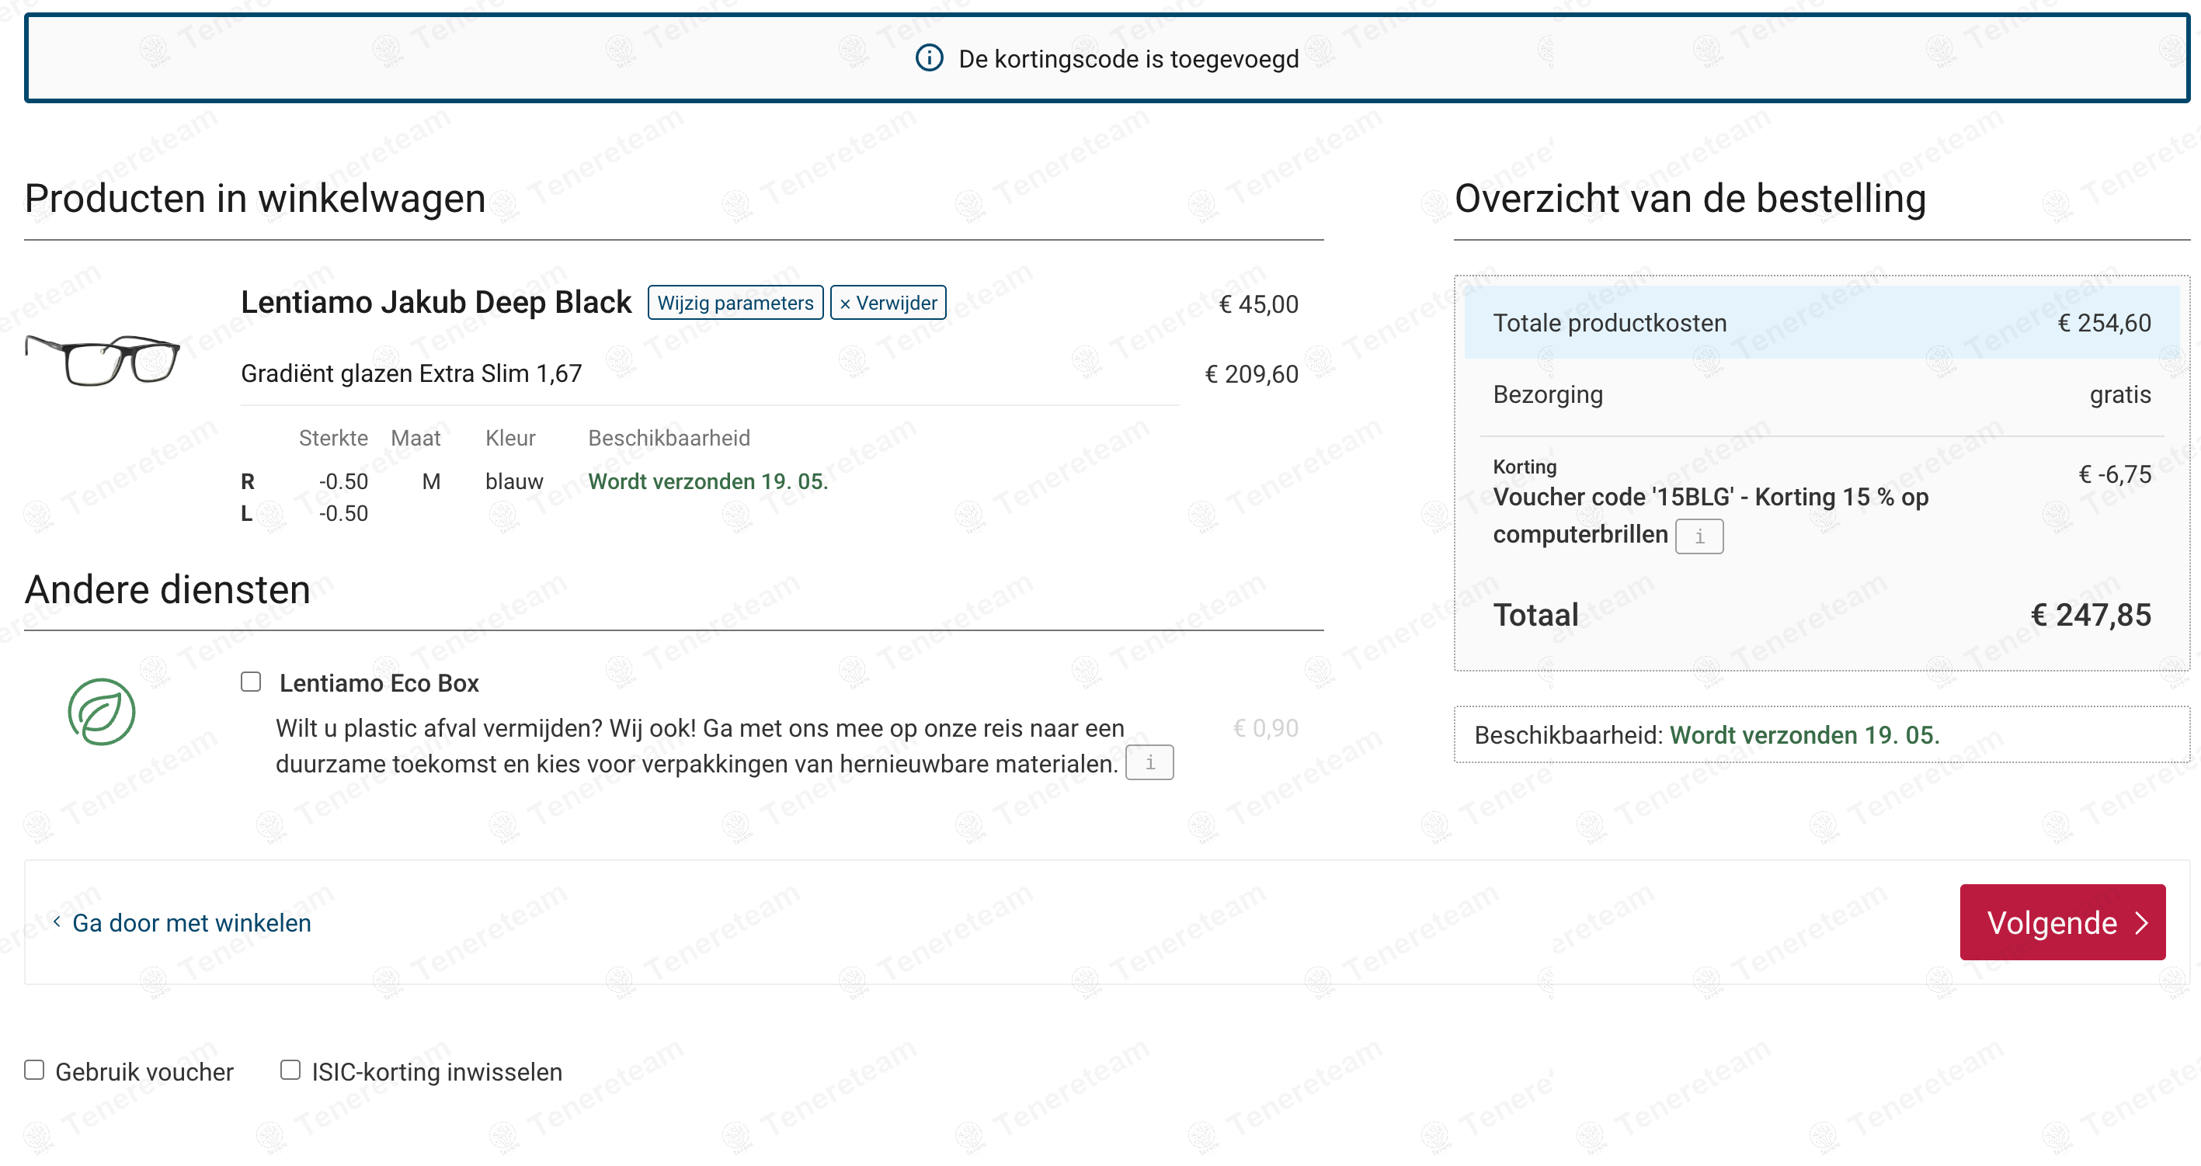The image size is (2201, 1166).
Task: Click the De kortingscode is toegevoegd banner
Action: 1107,58
